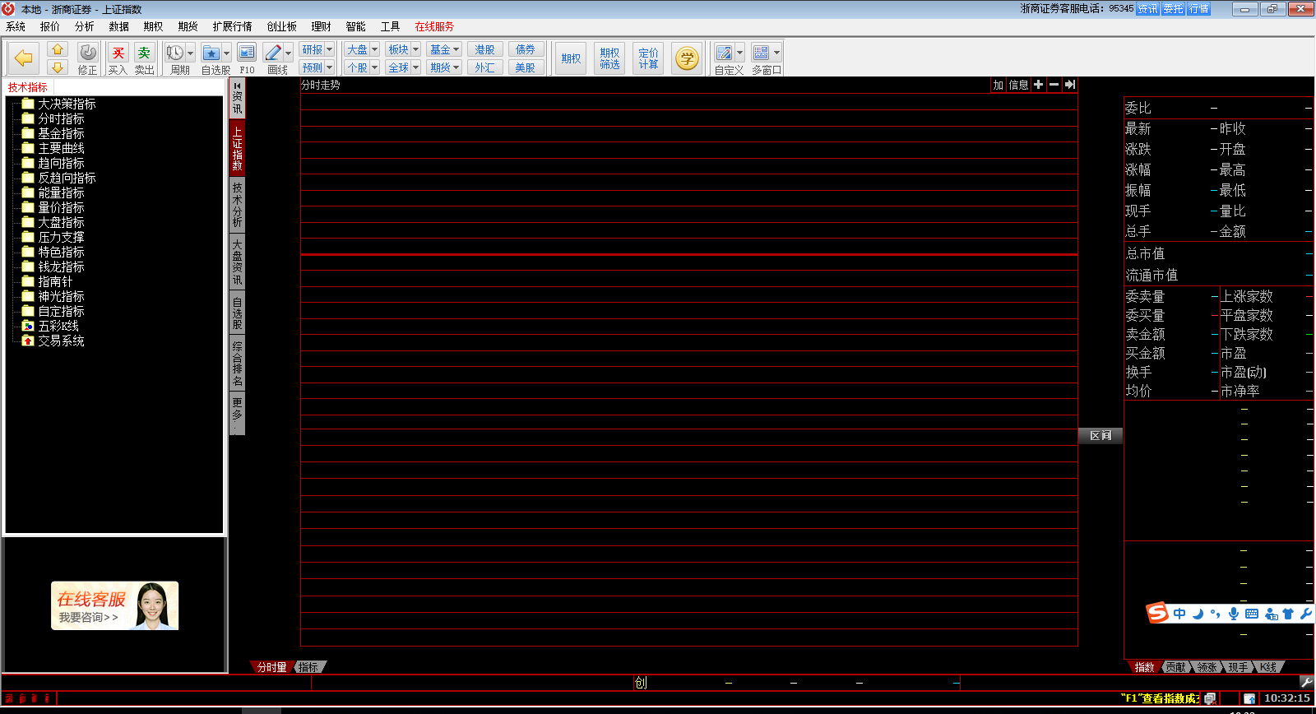The width and height of the screenshot is (1316, 714).
Task: Click the back arrow toolbar icon
Action: [x=24, y=58]
